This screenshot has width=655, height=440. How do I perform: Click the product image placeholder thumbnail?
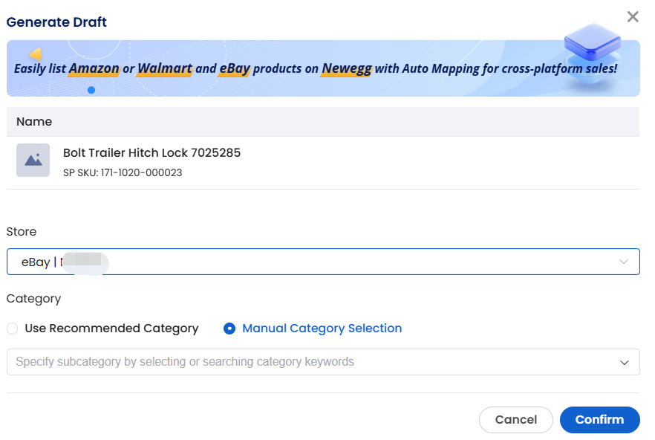[33, 161]
